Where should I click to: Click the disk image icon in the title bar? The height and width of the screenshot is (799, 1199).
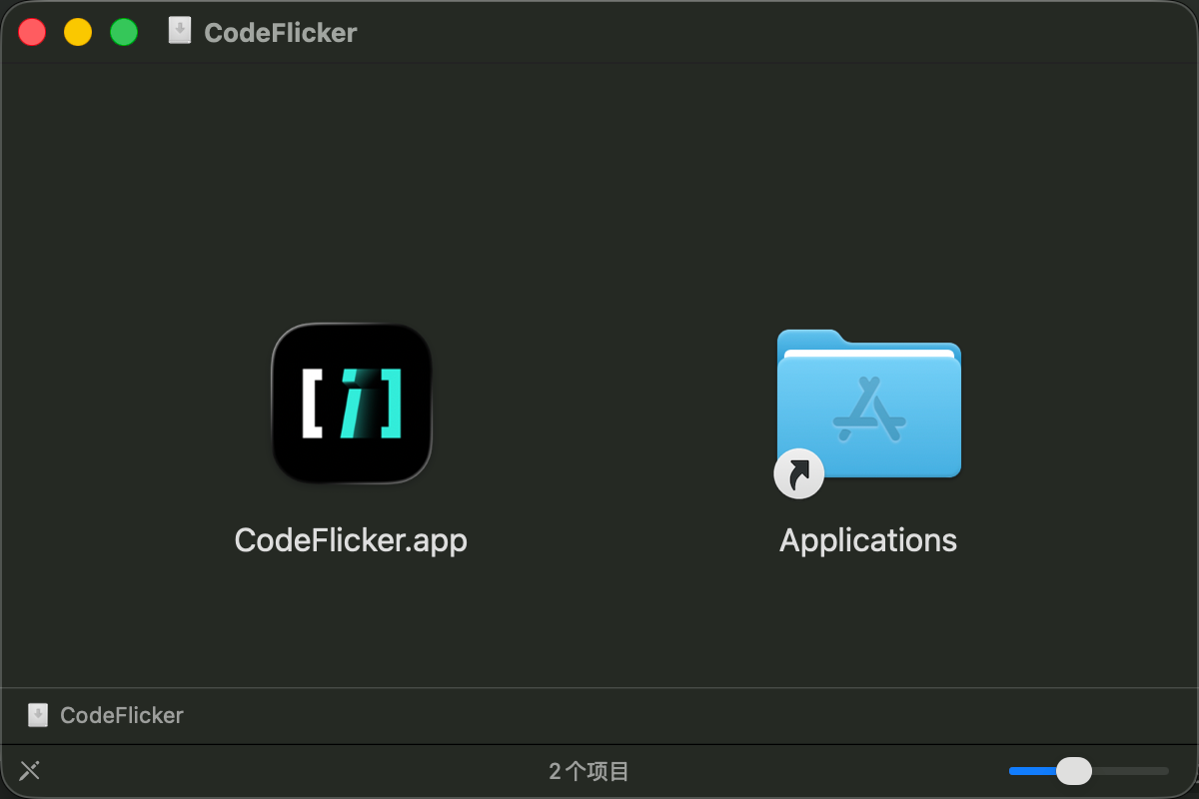180,31
